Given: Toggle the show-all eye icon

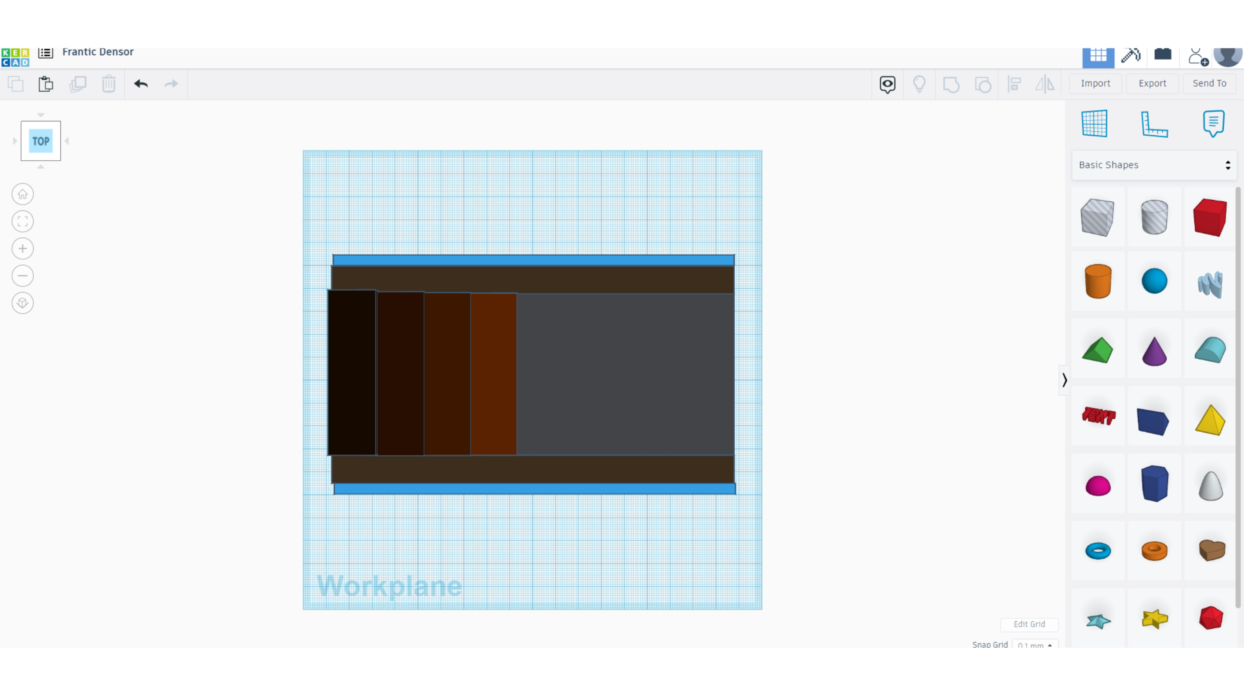Looking at the screenshot, I should [x=887, y=84].
